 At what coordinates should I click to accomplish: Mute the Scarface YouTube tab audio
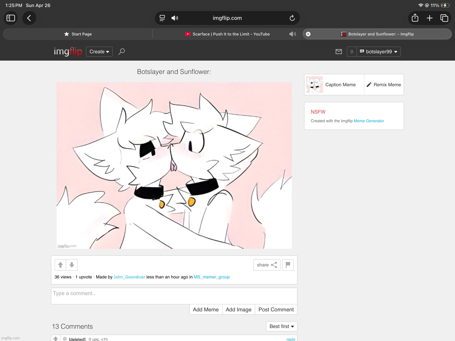point(292,34)
